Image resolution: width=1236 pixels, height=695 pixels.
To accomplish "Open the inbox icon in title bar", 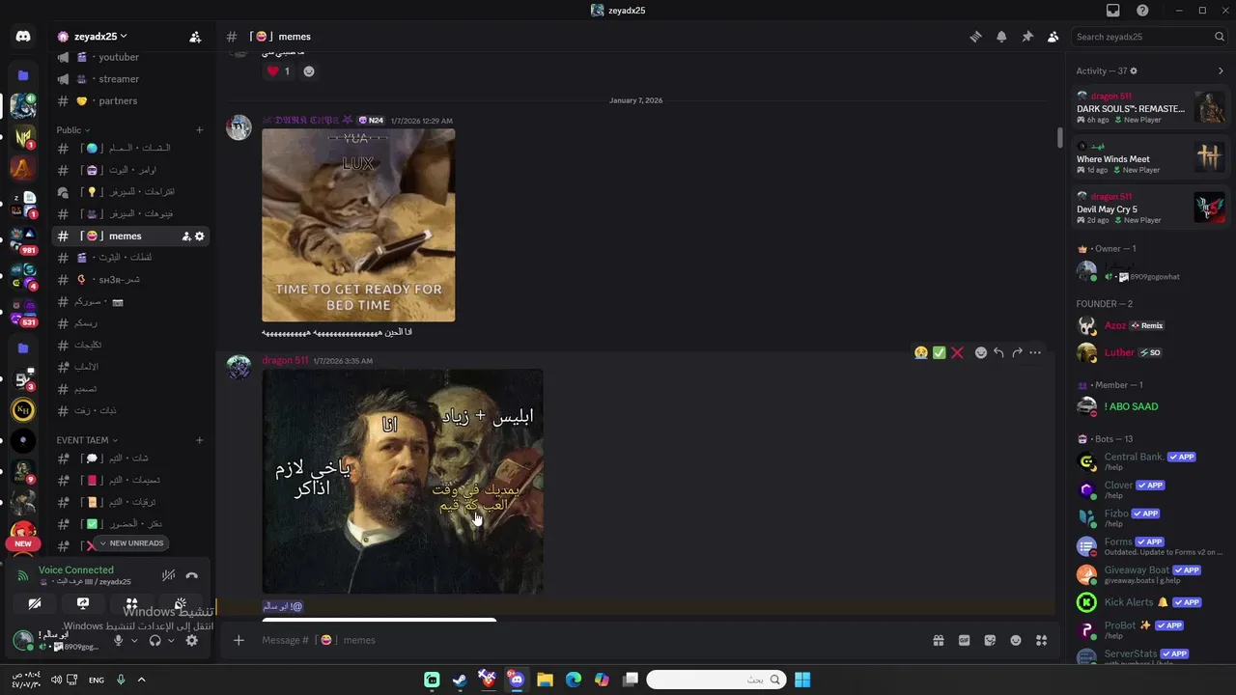I will [x=1113, y=11].
